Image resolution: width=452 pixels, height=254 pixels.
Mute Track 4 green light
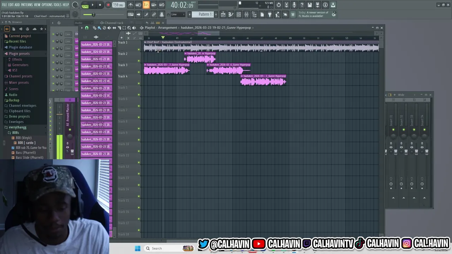(x=139, y=83)
